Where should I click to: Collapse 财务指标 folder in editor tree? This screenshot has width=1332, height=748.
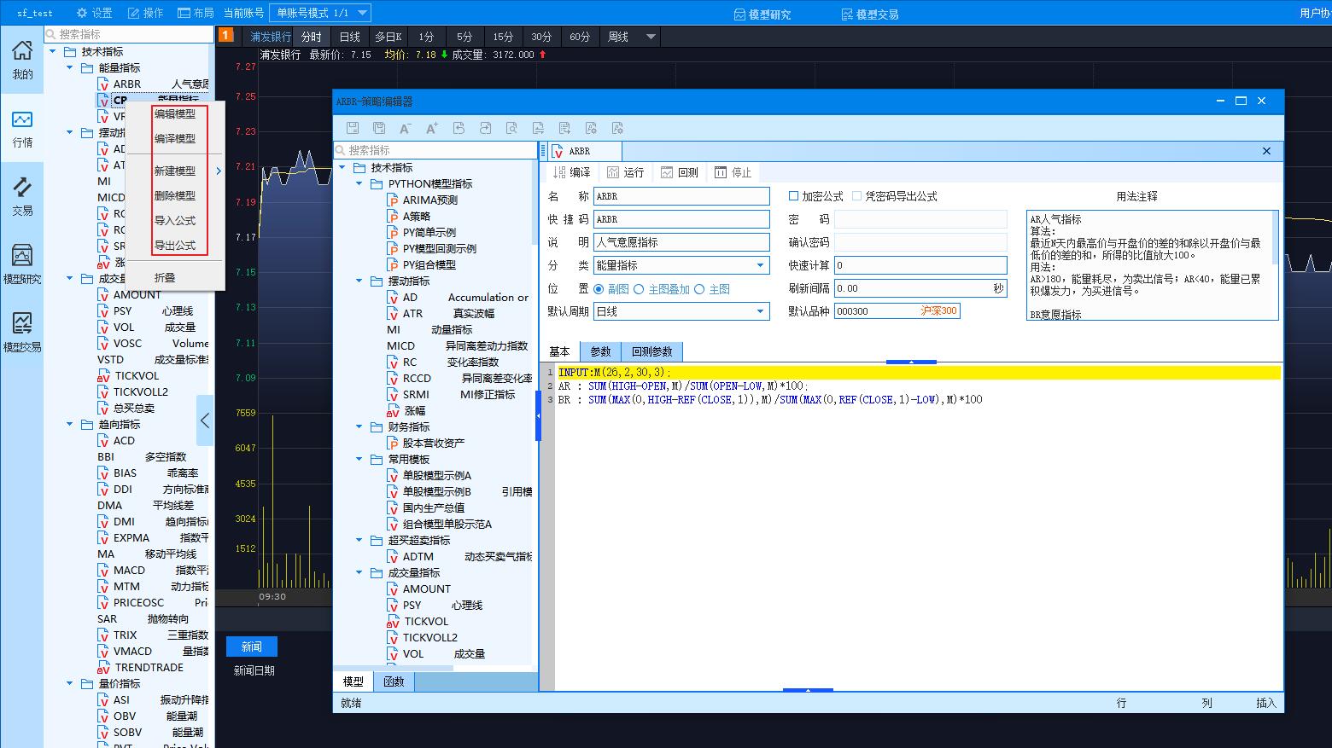(359, 426)
